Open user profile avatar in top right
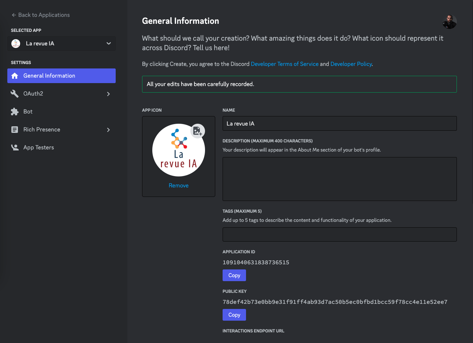This screenshot has width=473, height=343. pyautogui.click(x=449, y=22)
